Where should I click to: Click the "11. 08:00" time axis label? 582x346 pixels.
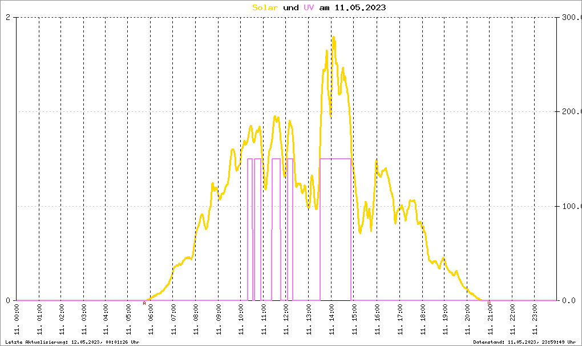click(x=196, y=319)
